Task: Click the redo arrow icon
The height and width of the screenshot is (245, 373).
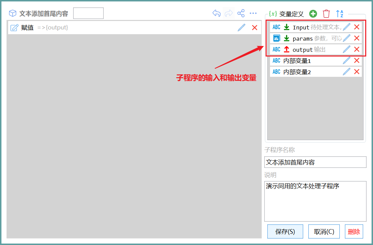Action: [x=229, y=13]
